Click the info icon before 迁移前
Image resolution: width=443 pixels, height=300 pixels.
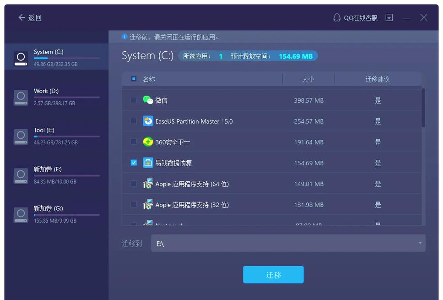pyautogui.click(x=124, y=37)
